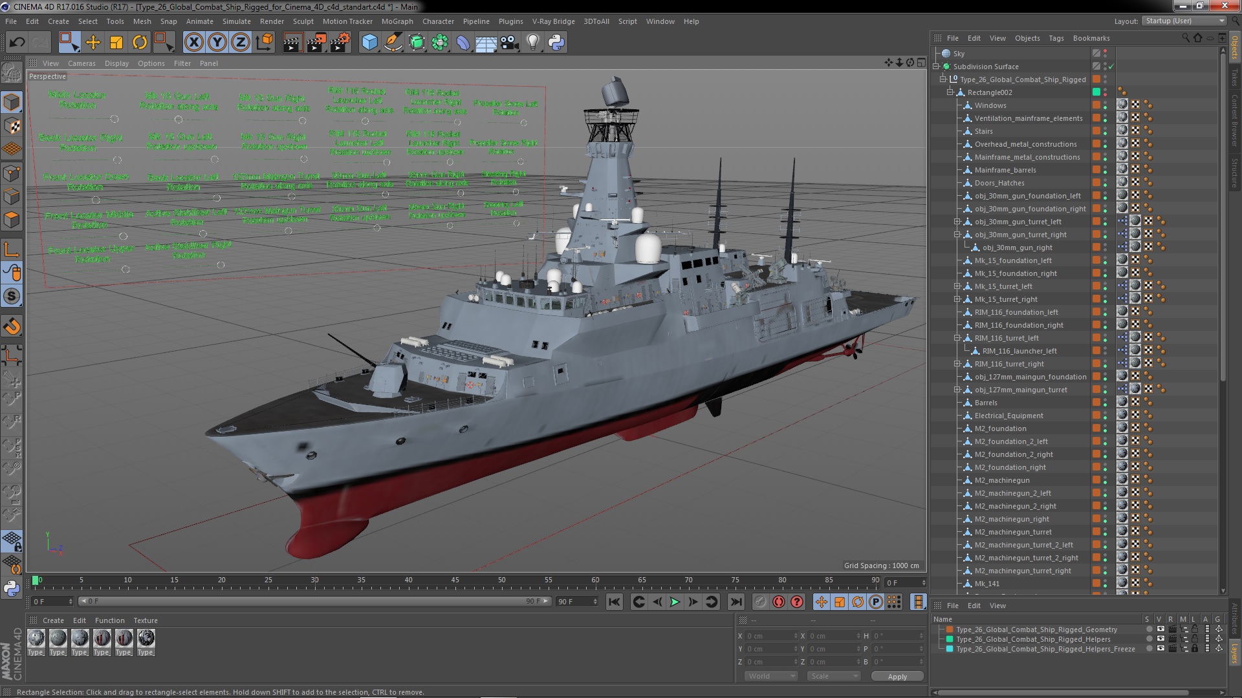Switch to Texture mode in left palette
The height and width of the screenshot is (698, 1242).
point(12,126)
